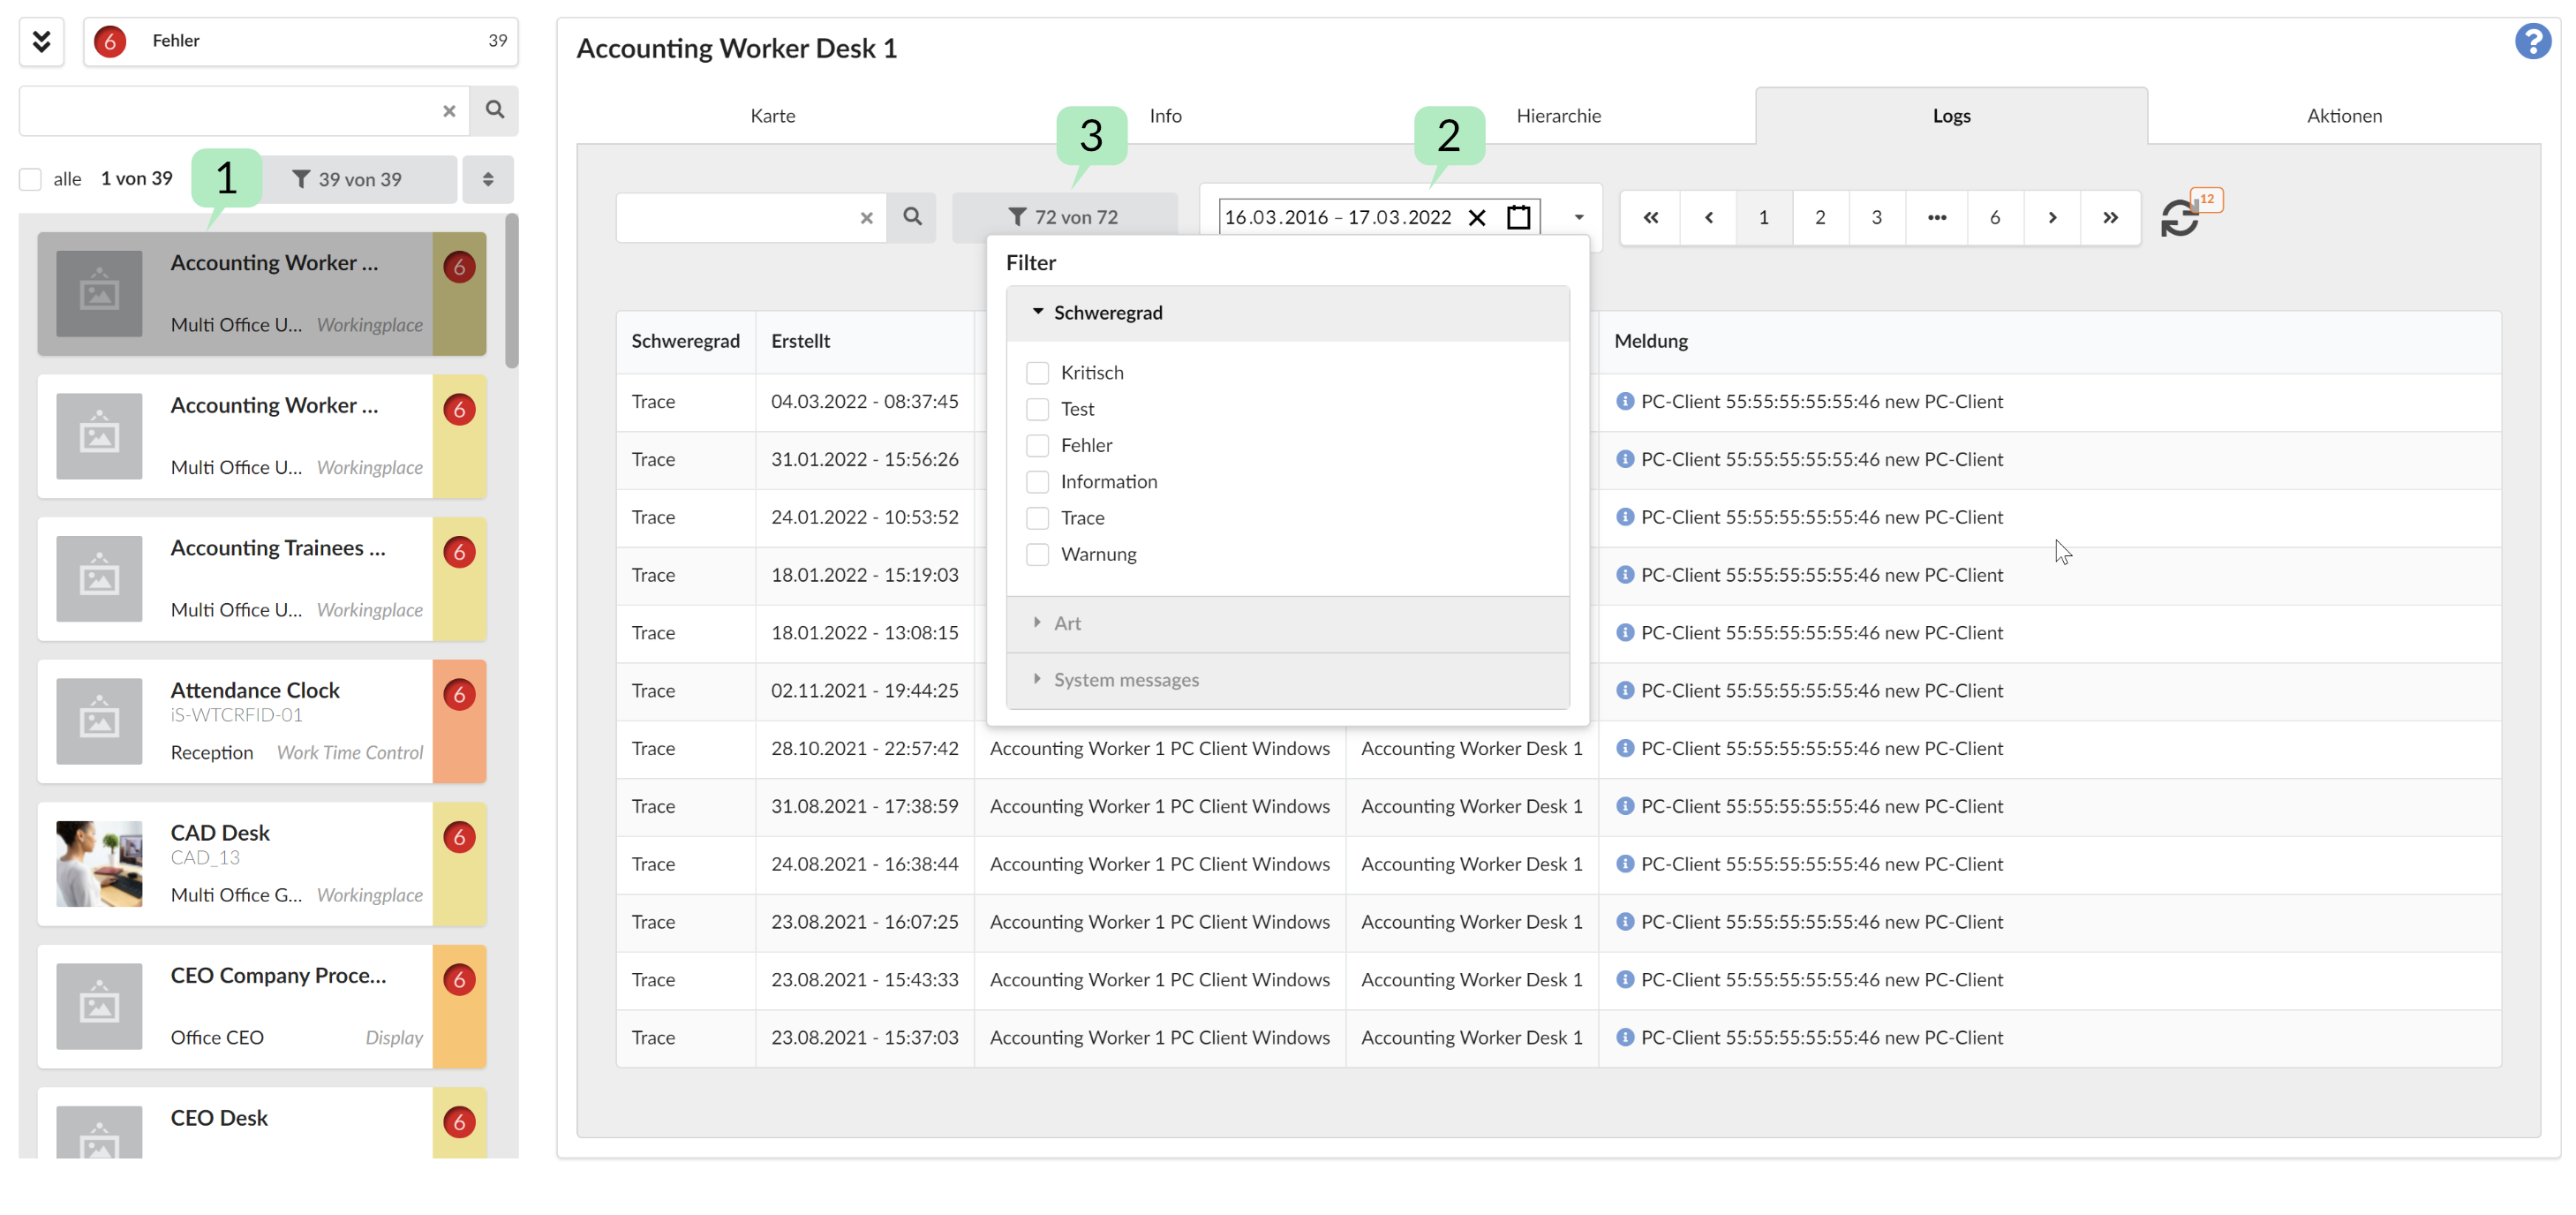The image size is (2576, 1215).
Task: Check the Test severity filter
Action: tap(1037, 409)
